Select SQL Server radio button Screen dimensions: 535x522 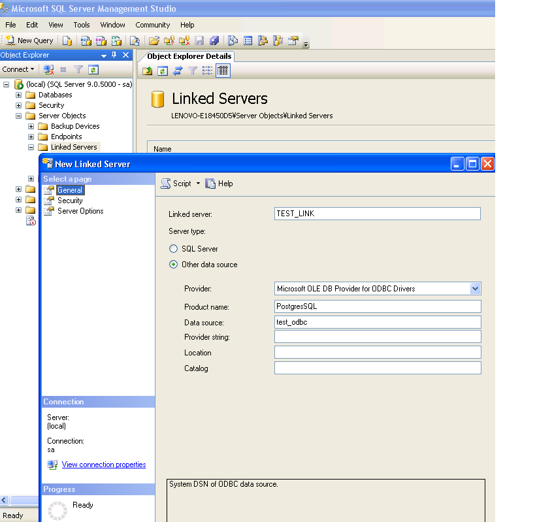click(173, 249)
